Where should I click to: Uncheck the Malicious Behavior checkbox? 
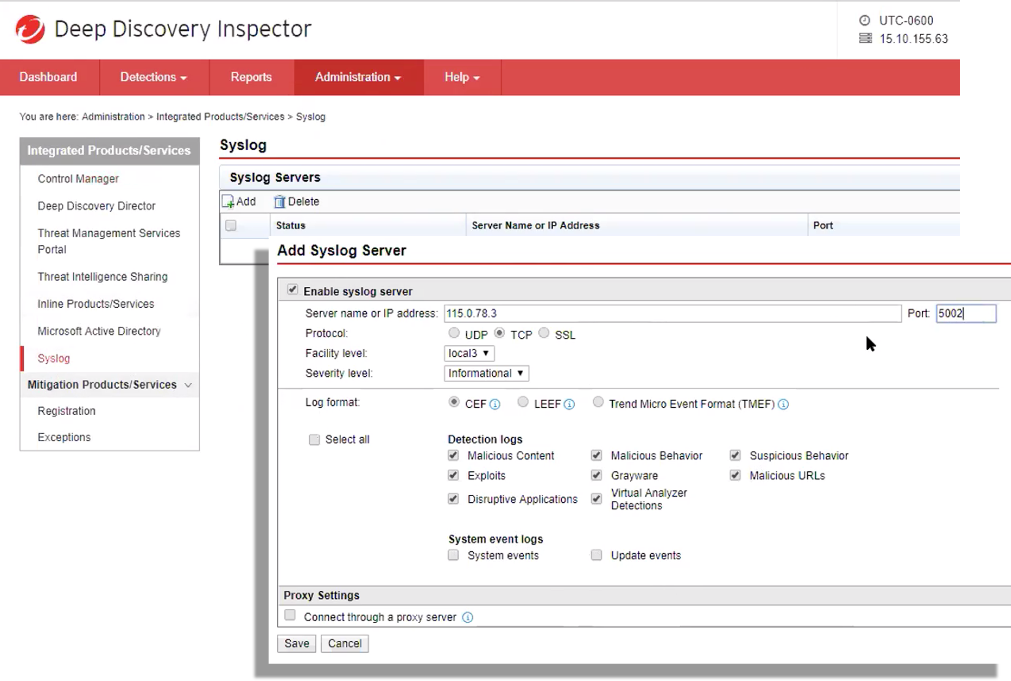[596, 455]
